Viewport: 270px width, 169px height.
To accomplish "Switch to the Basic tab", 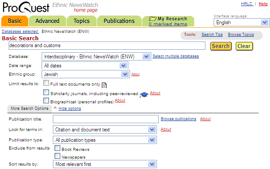I will tap(15, 21).
